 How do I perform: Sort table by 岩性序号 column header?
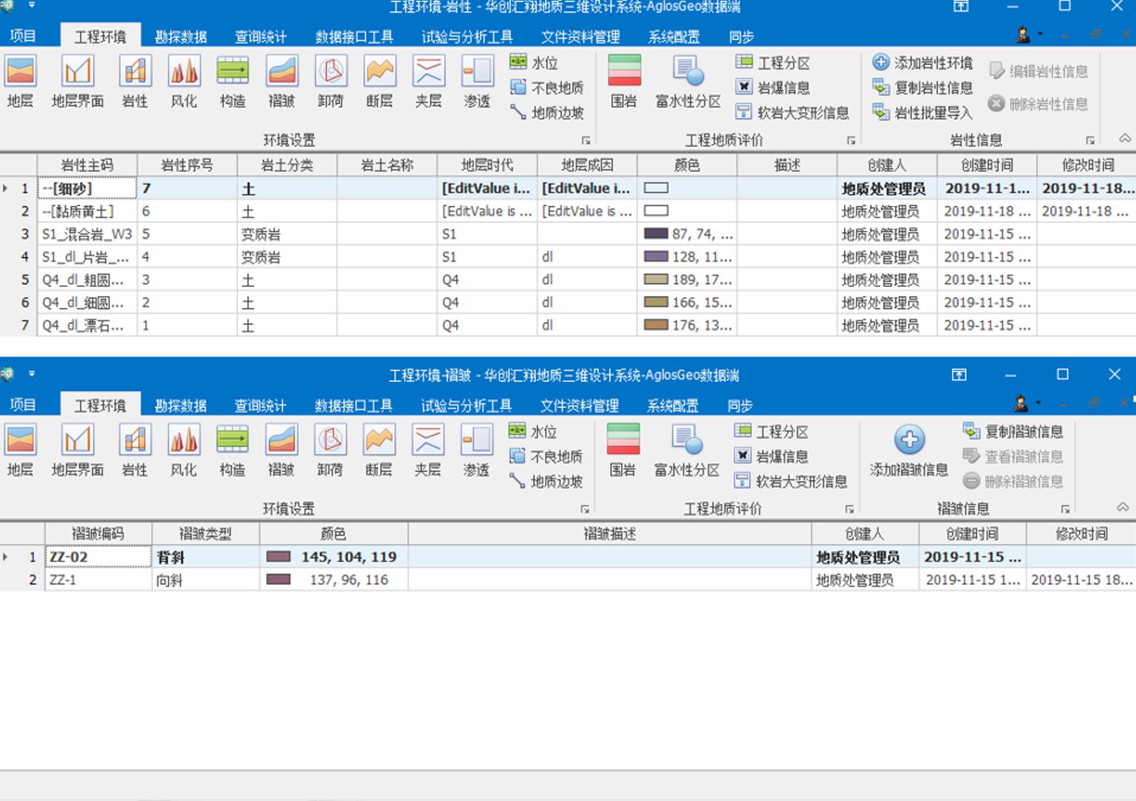187,165
